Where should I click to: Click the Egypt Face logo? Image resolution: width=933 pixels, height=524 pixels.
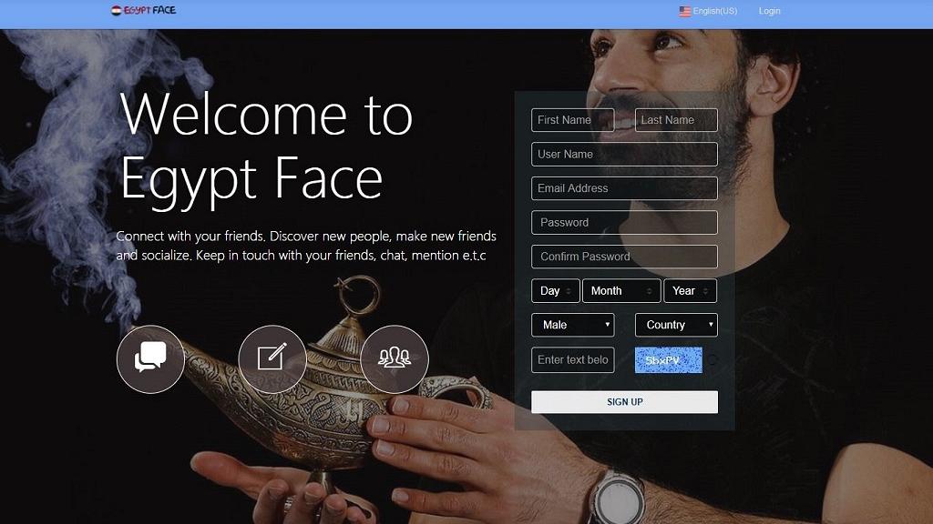coord(143,10)
